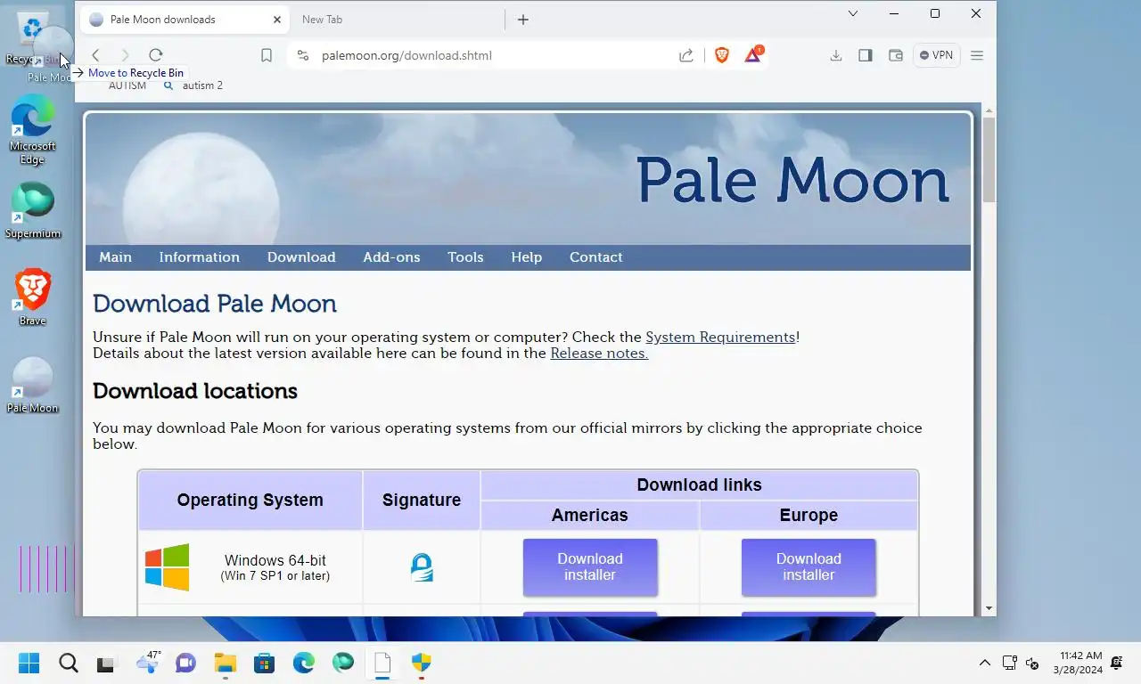Reload the Pale Moon downloads page

[x=156, y=55]
